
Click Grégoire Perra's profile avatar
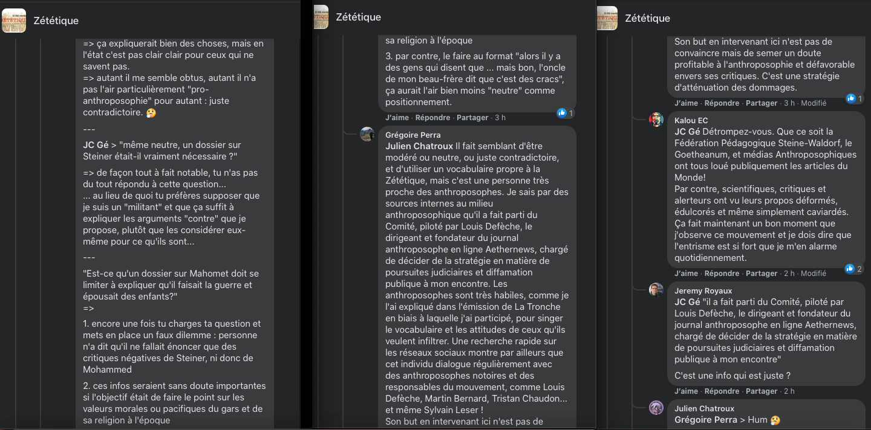coord(367,134)
